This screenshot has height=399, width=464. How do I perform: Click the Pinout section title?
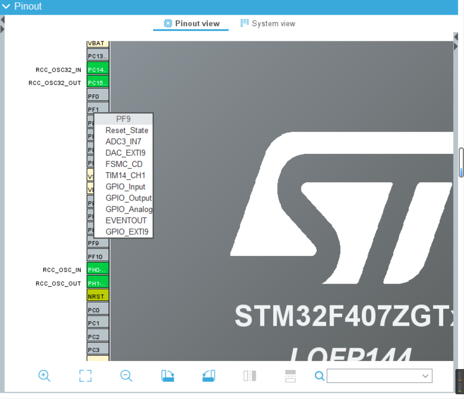(28, 6)
